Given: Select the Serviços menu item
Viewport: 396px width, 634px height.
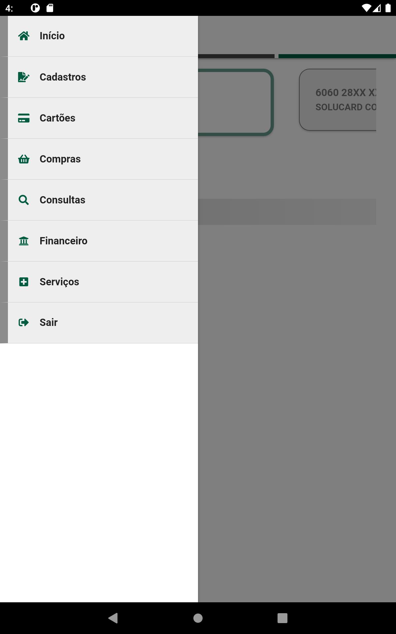Looking at the screenshot, I should pyautogui.click(x=103, y=282).
